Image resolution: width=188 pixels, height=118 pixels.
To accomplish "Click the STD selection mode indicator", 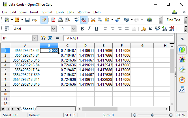I will tap(68, 115).
